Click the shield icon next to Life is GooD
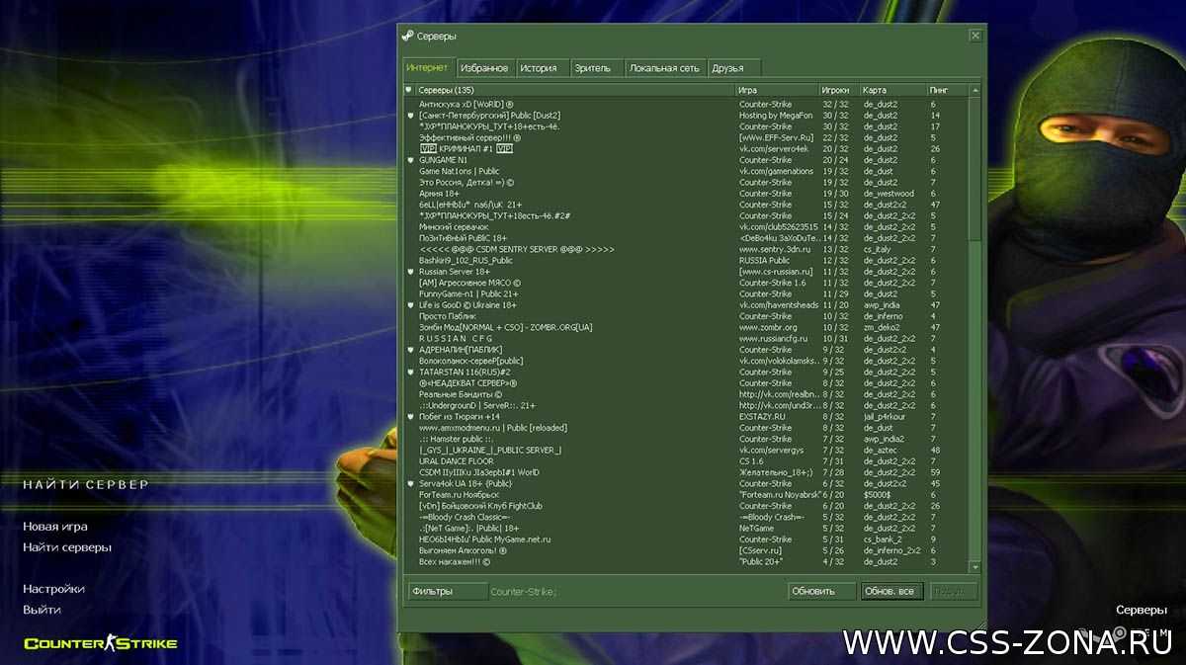Screen dimensions: 1186x665 tap(409, 305)
